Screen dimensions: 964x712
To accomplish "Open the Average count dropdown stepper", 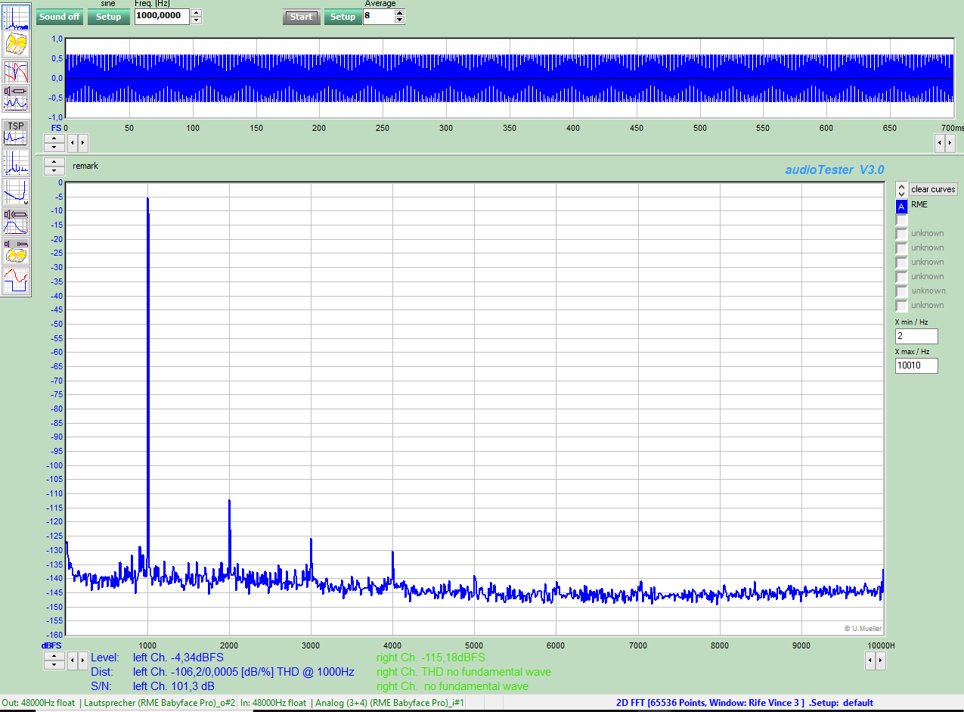I will point(398,16).
